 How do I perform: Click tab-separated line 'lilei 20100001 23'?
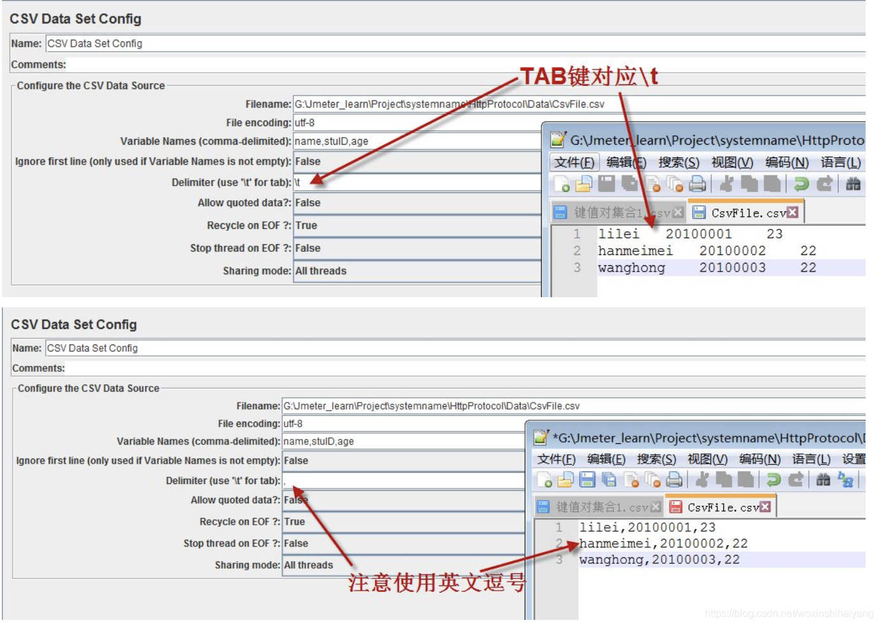pyautogui.click(x=690, y=234)
